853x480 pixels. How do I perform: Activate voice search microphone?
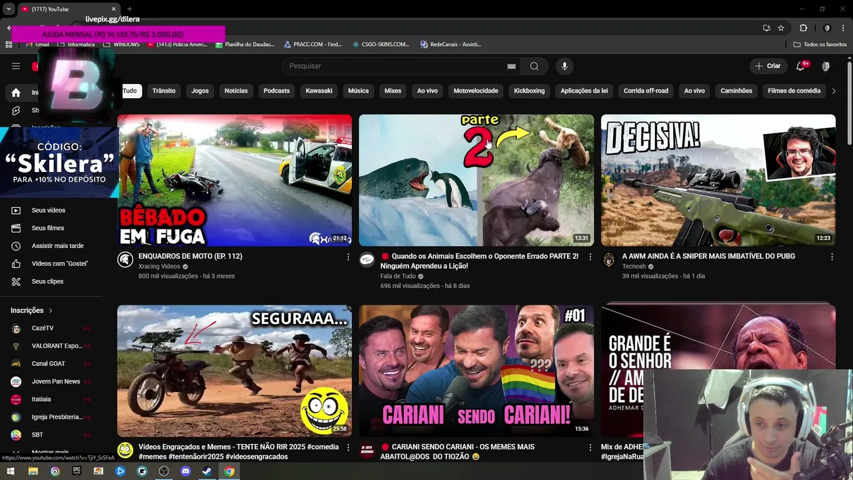pos(564,66)
